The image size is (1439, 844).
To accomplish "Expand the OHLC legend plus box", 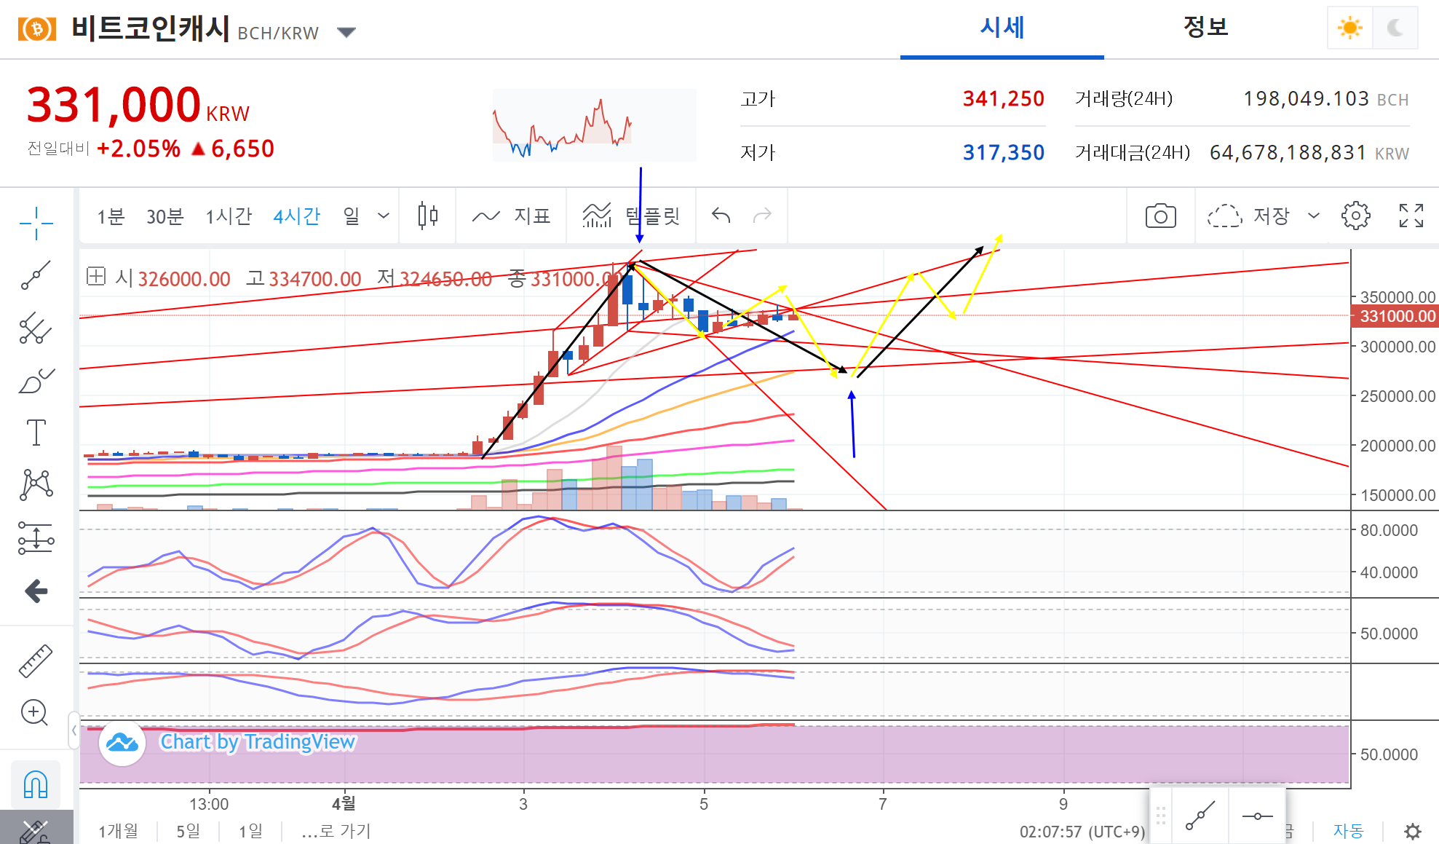I will click(x=96, y=277).
